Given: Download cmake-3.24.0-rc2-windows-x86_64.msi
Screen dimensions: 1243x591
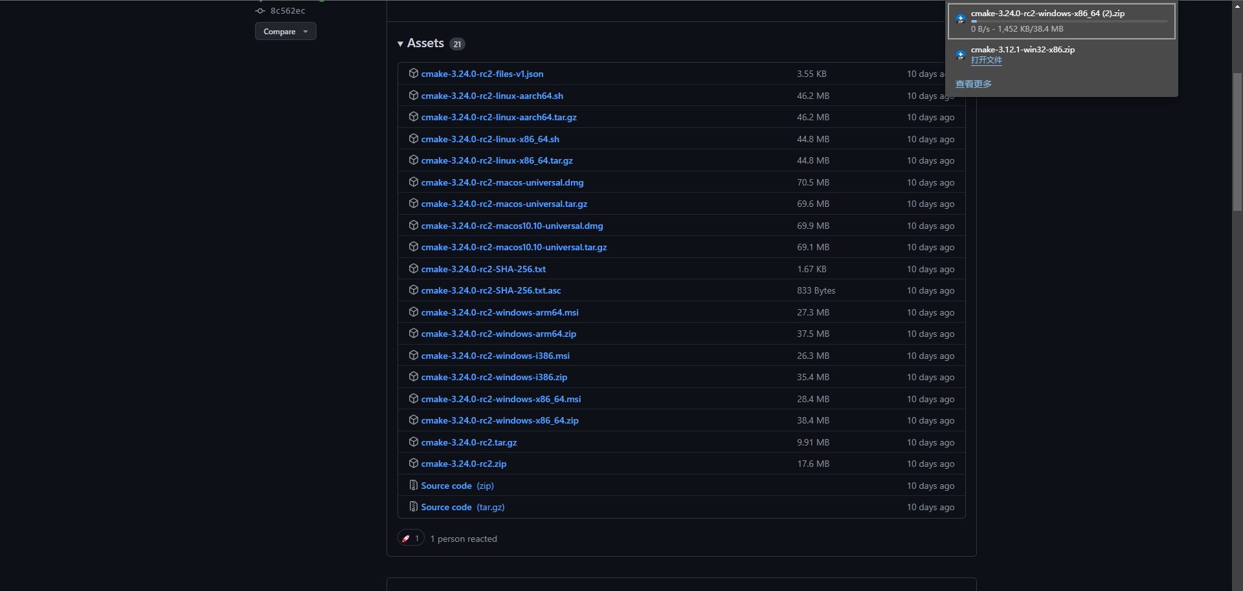Looking at the screenshot, I should click(x=501, y=399).
